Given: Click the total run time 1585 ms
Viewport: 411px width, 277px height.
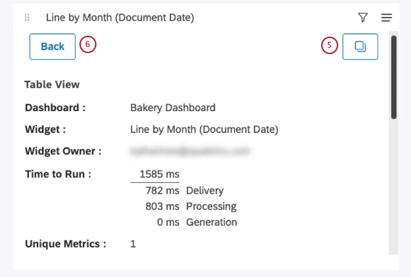Looking at the screenshot, I should (x=159, y=174).
